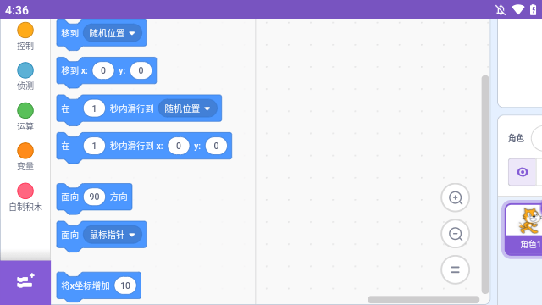Select the 侦测 (Sensing) category circle
The width and height of the screenshot is (542, 305).
tap(25, 70)
